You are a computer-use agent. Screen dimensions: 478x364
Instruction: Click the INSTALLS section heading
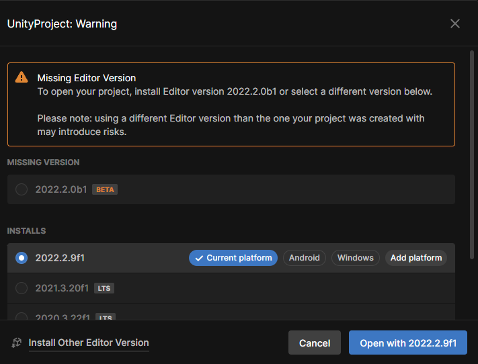(26, 231)
